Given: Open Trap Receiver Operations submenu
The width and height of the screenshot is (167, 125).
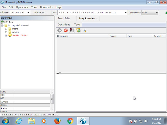Looking at the screenshot, I should click(x=64, y=24).
